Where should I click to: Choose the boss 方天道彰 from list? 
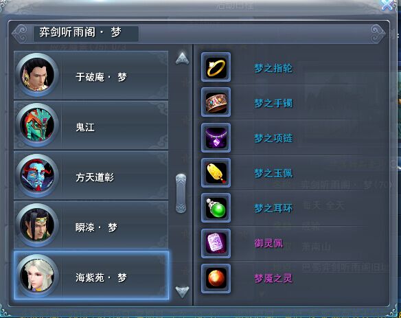point(91,176)
